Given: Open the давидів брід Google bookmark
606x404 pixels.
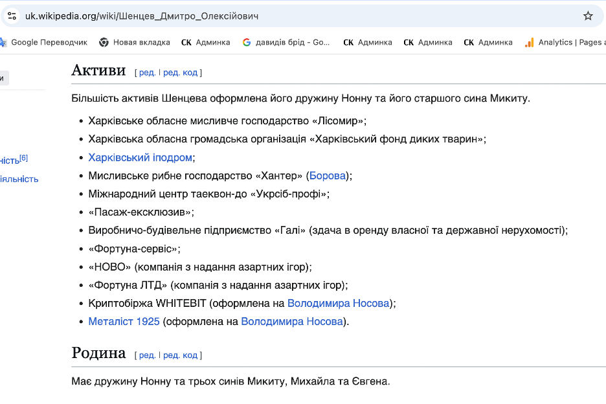Looking at the screenshot, I should pos(286,43).
